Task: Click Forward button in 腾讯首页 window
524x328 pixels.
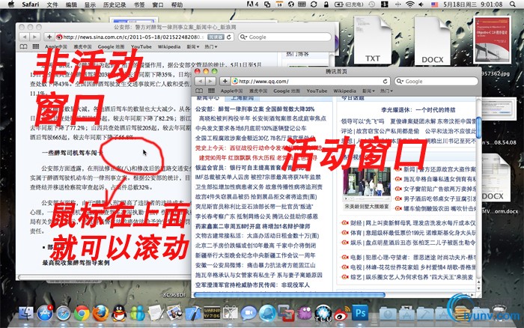Action: 210,81
